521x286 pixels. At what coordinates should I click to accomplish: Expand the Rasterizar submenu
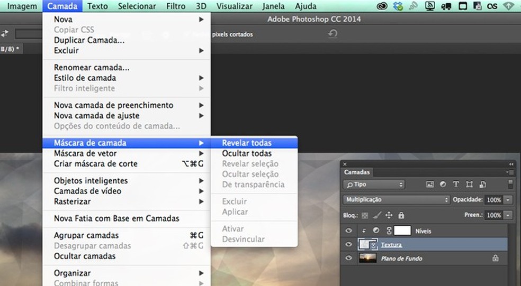tap(127, 201)
